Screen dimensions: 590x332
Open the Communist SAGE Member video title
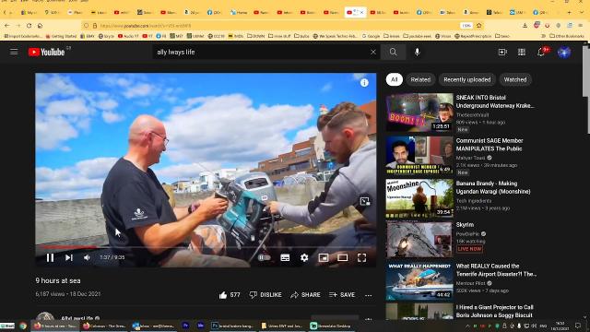[x=490, y=145]
